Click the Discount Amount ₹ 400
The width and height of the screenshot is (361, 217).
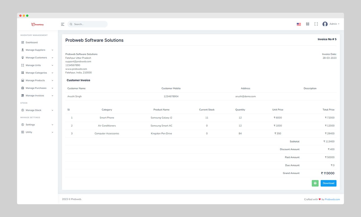331,149
